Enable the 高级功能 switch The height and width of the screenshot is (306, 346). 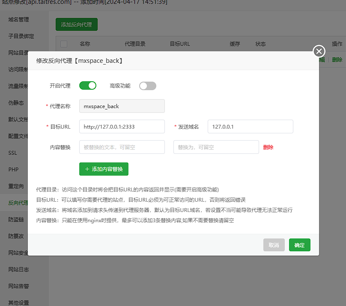148,86
